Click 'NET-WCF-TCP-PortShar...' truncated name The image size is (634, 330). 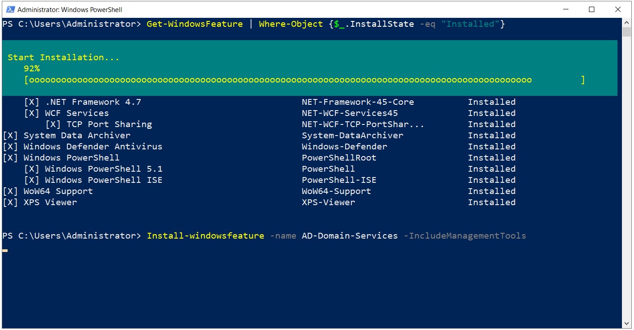(363, 124)
